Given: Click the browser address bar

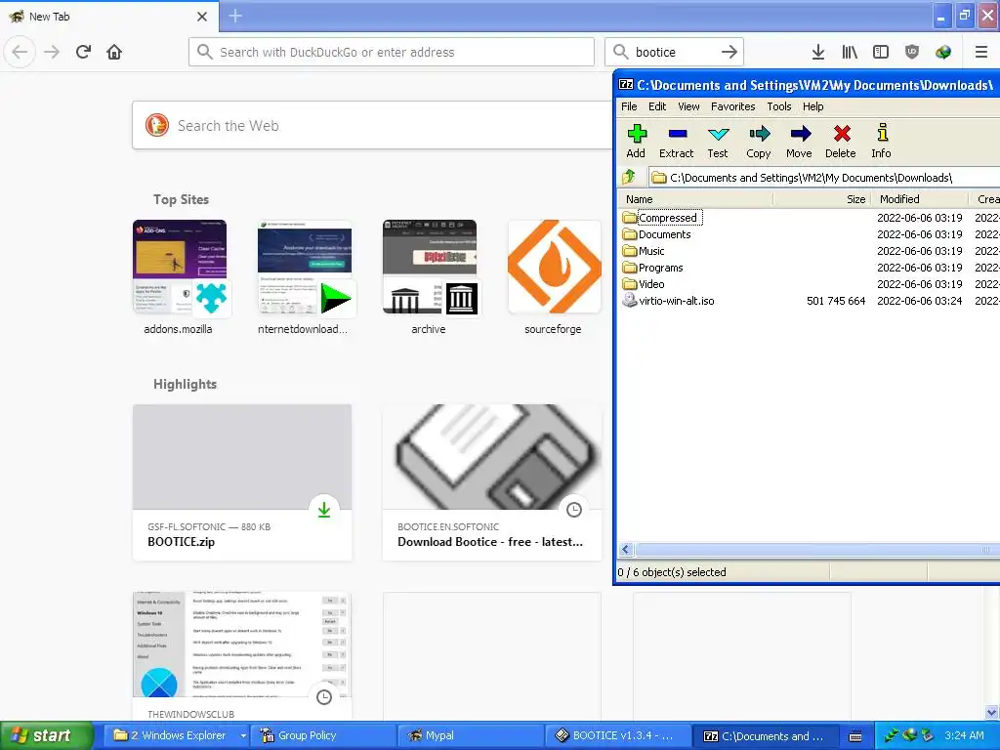Looking at the screenshot, I should tap(392, 52).
